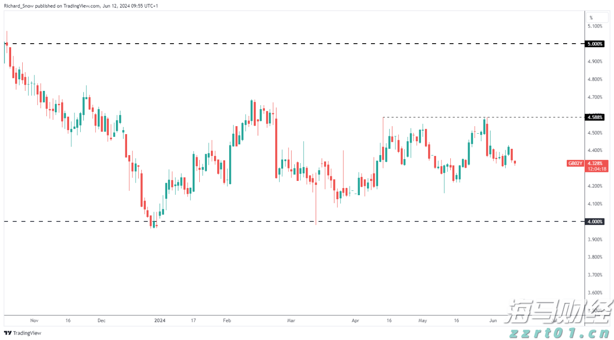Click the 17 label on time axis

tap(193, 320)
